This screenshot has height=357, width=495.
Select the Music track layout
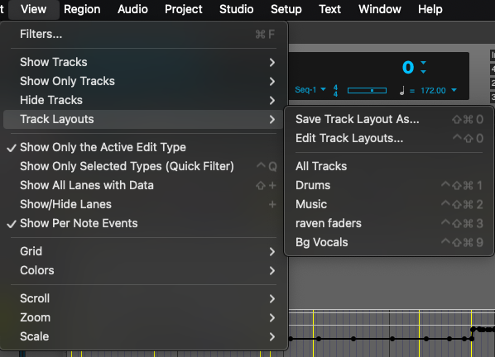pos(389,204)
